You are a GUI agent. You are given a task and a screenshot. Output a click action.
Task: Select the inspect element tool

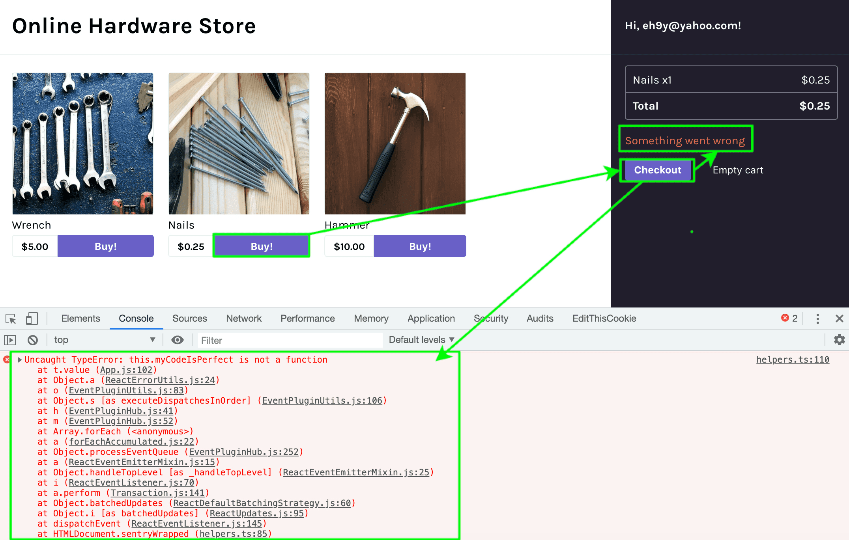[x=10, y=318]
